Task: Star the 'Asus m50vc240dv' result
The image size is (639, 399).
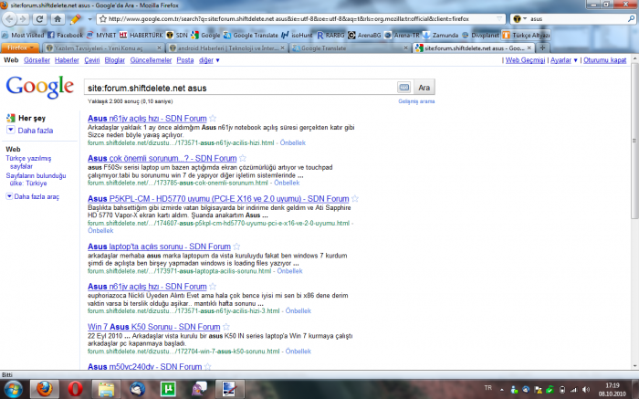Action: point(208,367)
